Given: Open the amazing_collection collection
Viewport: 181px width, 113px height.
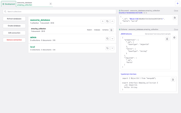Looking at the screenshot, I should tap(38, 29).
